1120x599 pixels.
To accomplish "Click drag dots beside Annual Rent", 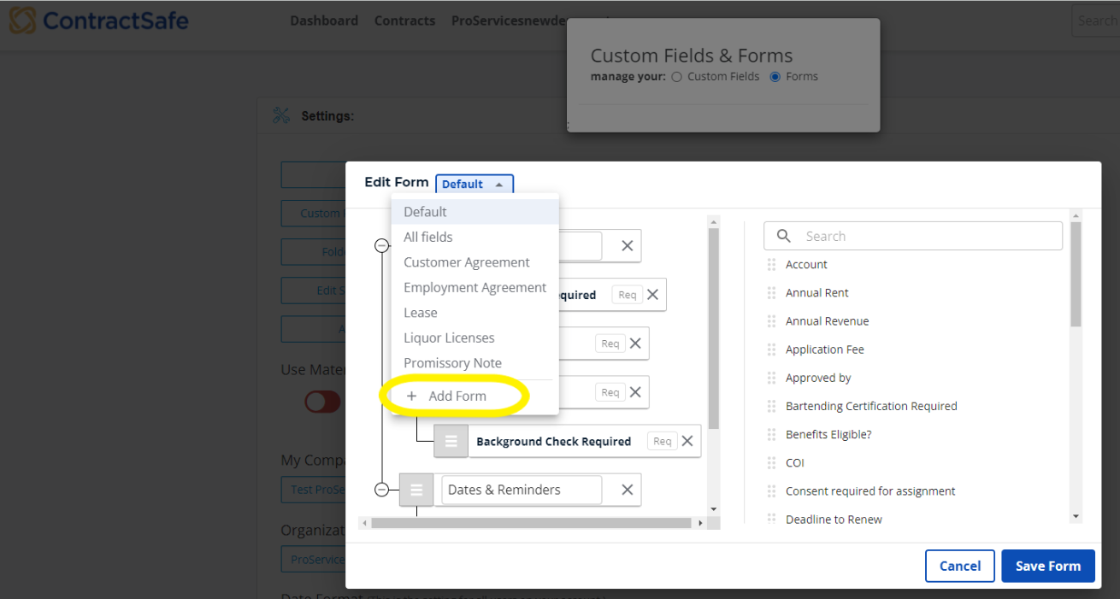I will [771, 293].
